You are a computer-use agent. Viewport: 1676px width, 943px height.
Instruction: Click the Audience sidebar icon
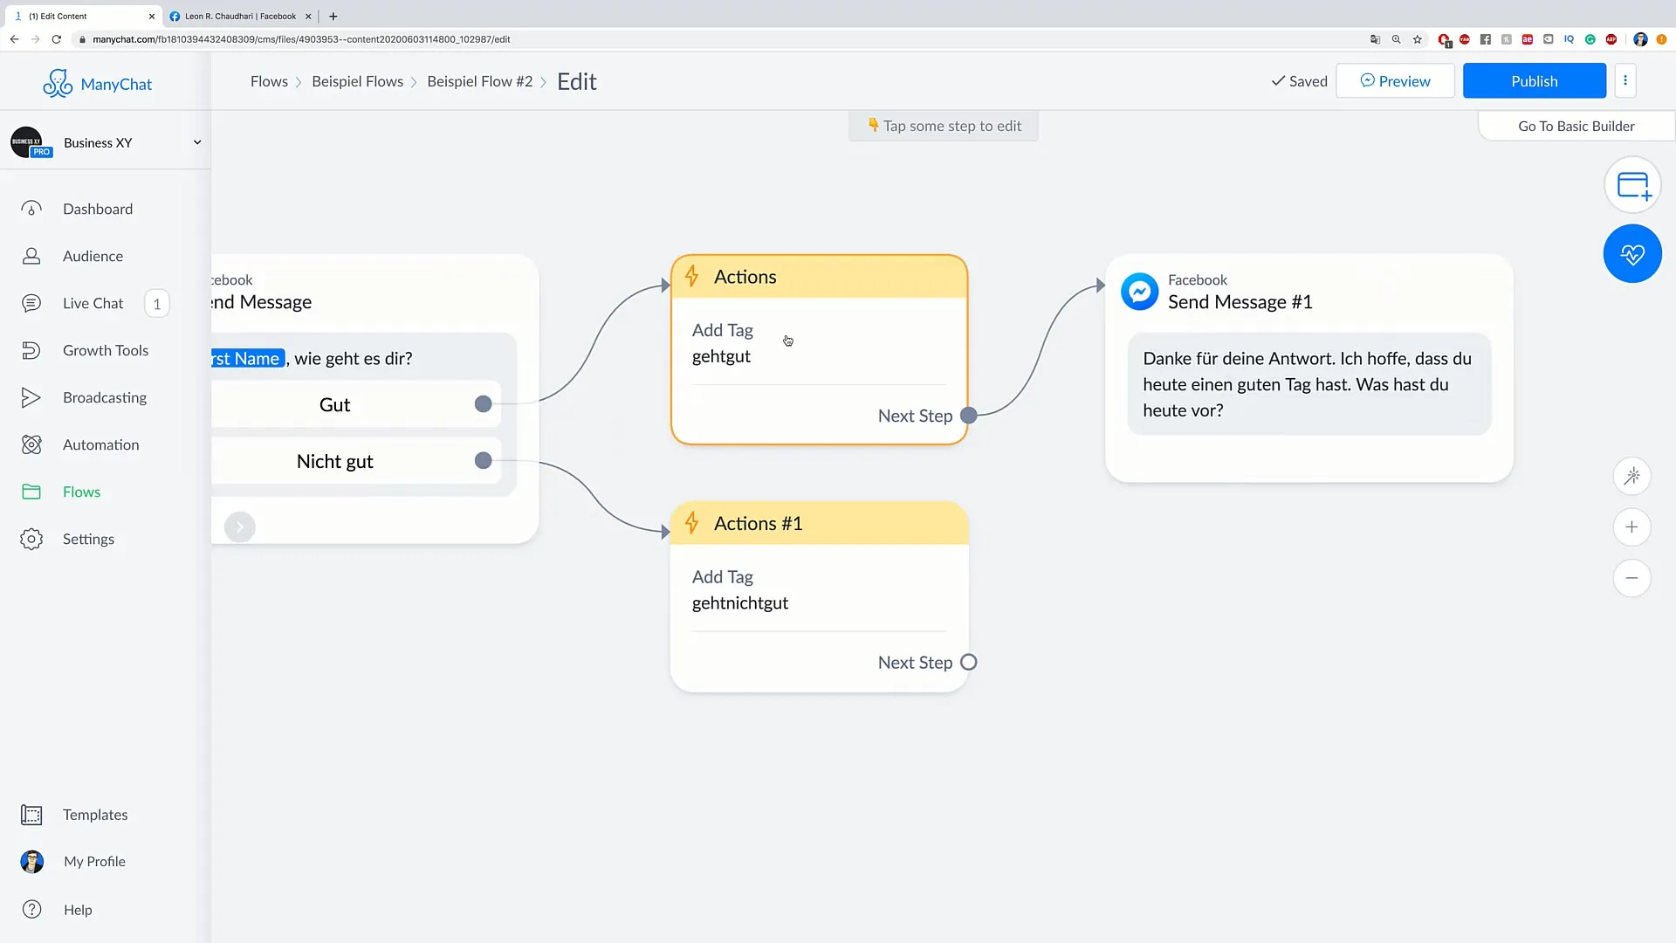click(32, 254)
